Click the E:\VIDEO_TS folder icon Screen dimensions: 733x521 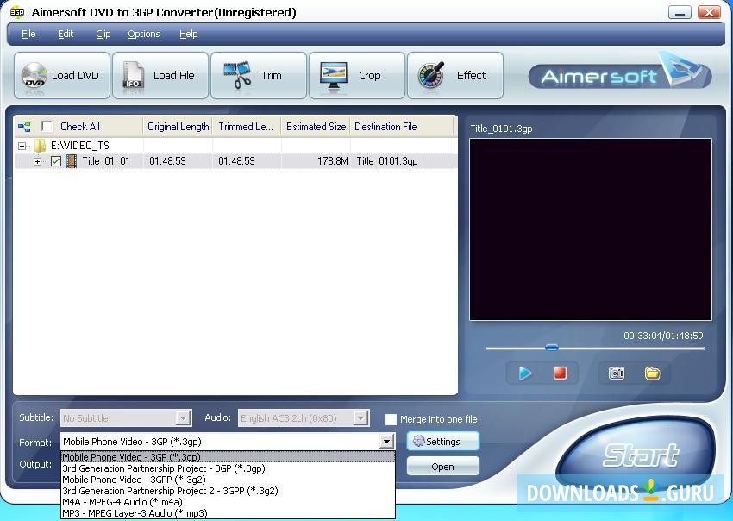coord(41,146)
